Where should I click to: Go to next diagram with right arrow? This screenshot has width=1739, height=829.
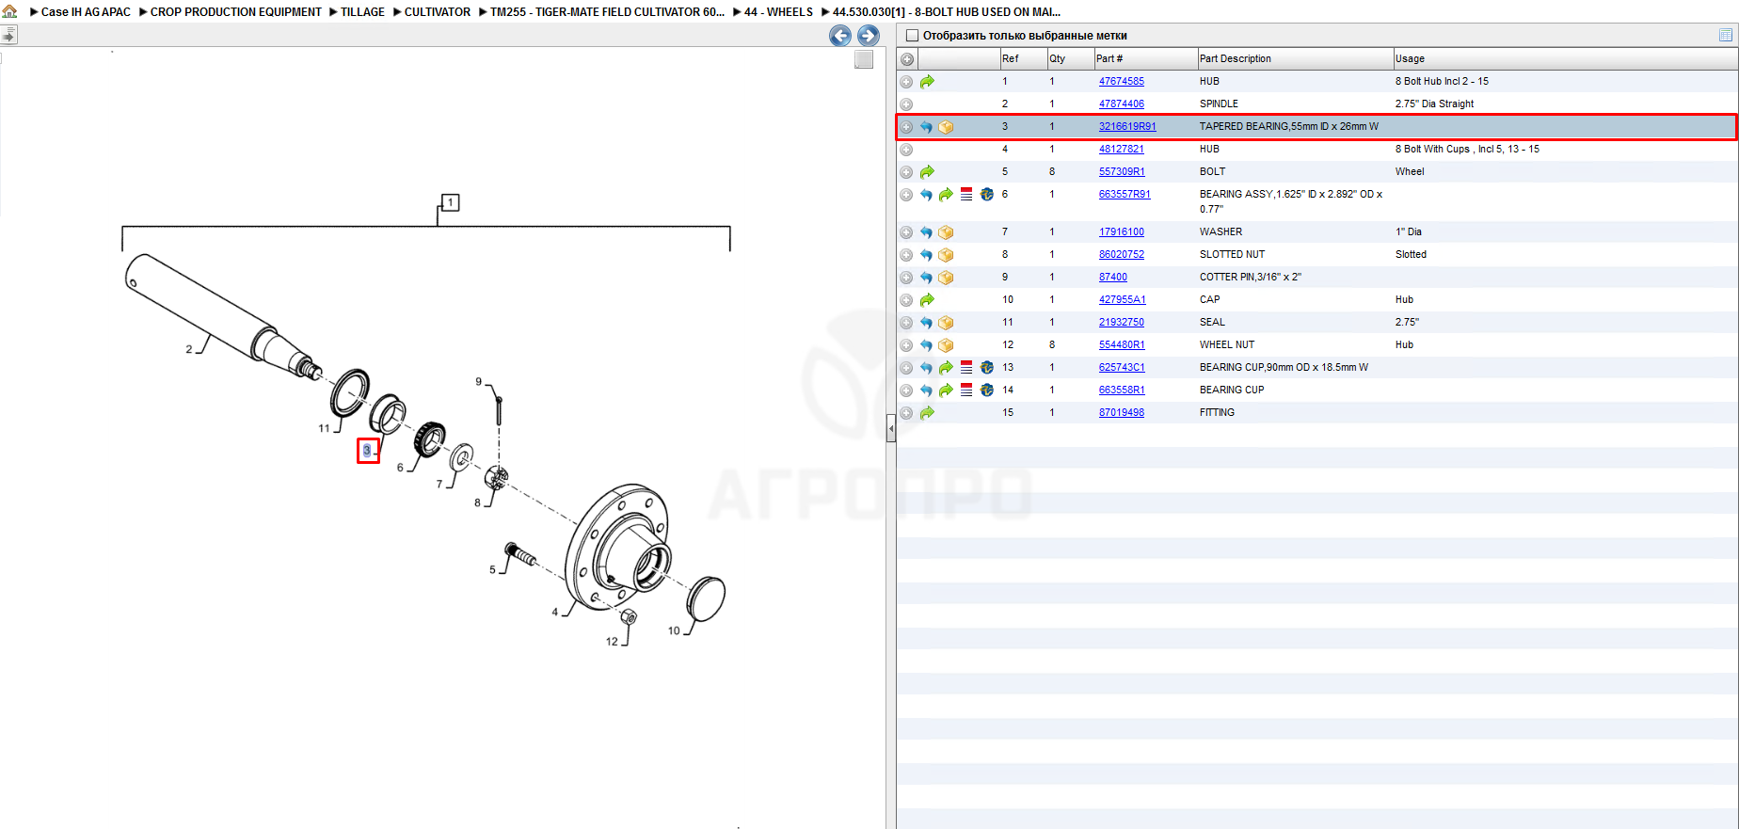pos(869,36)
